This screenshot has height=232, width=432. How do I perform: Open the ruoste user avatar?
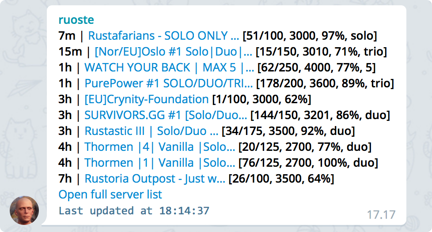coord(24,210)
